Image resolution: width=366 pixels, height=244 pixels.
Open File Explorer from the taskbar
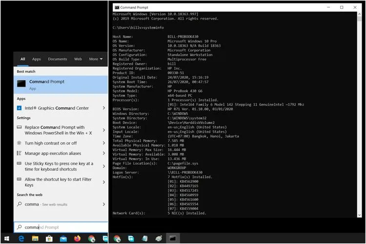click(35, 239)
